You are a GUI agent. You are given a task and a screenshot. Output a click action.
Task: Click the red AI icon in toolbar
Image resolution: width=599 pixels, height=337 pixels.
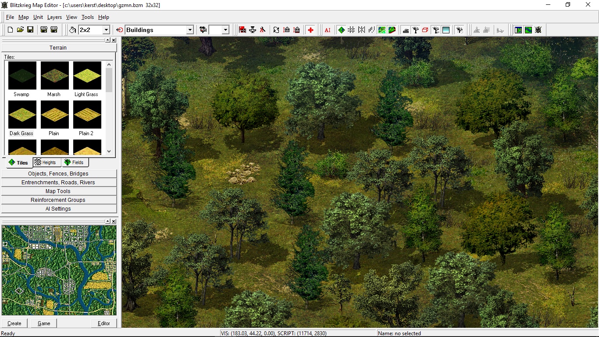tap(328, 30)
